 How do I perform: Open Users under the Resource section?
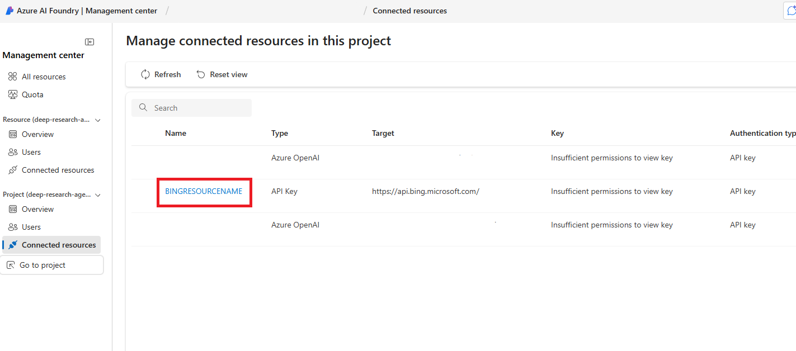31,152
